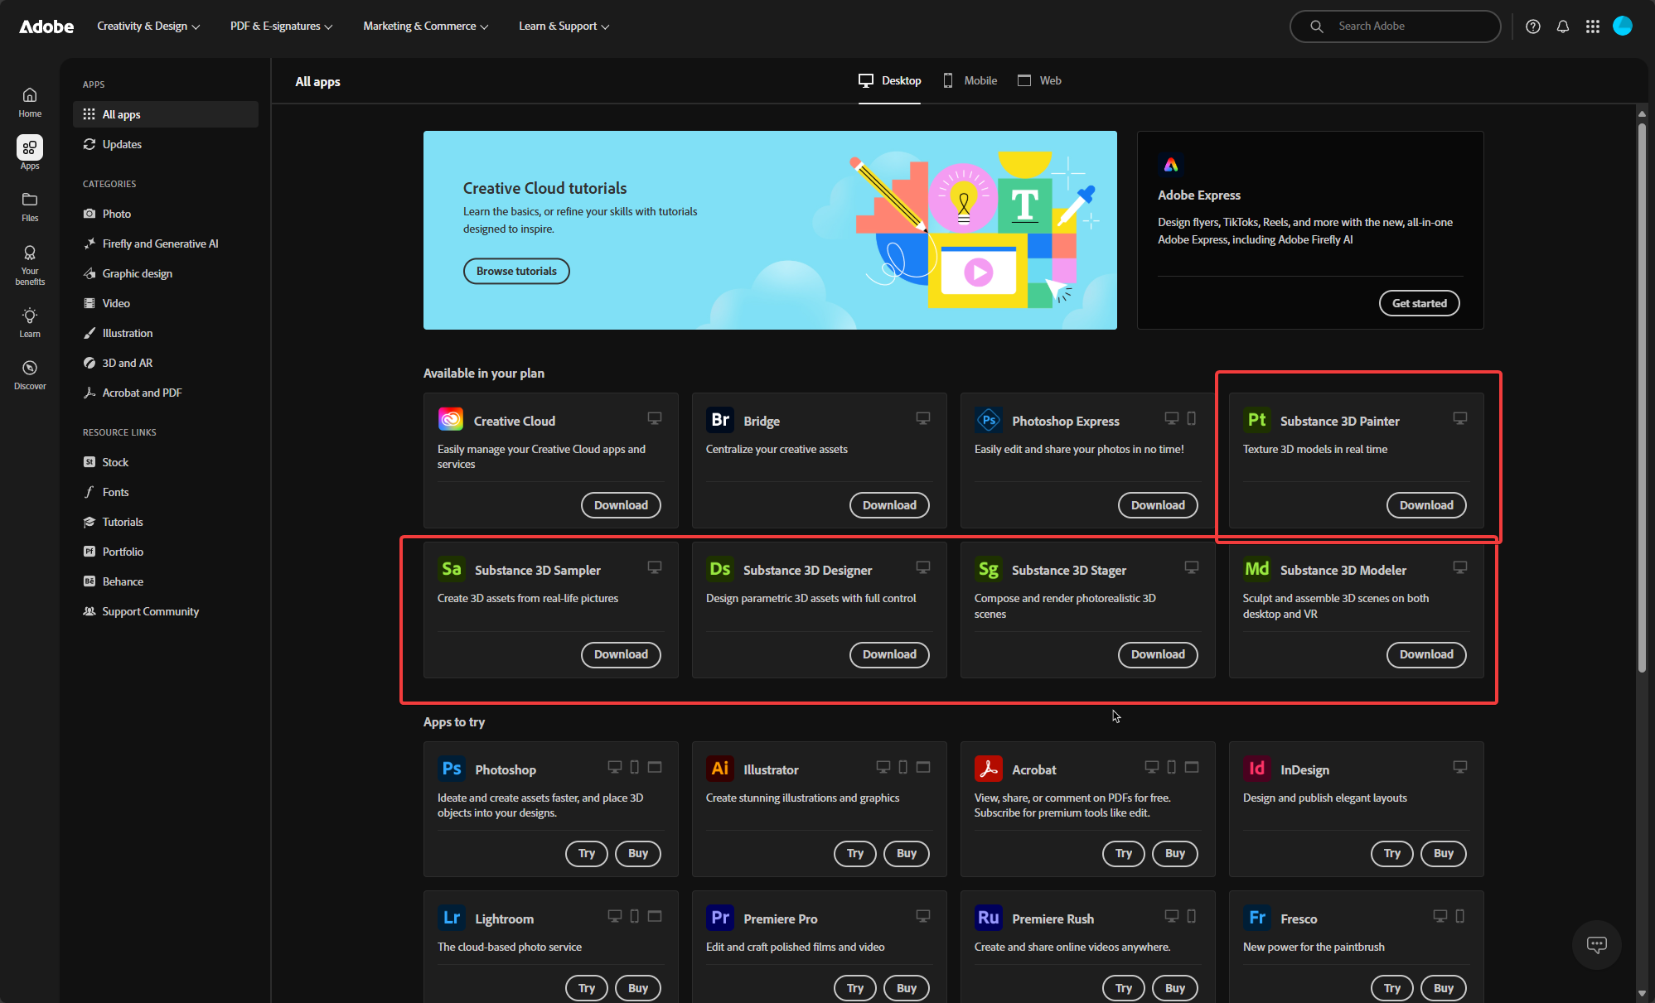Expand PDF & E-signatures dropdown
The height and width of the screenshot is (1003, 1655).
(x=281, y=27)
